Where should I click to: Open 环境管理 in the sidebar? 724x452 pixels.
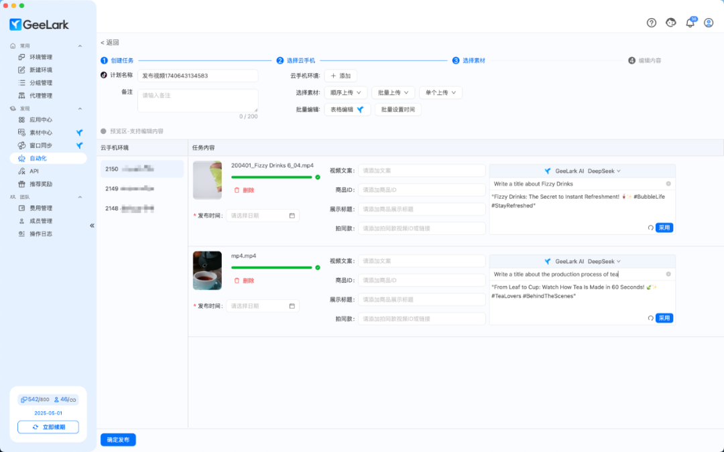pos(41,57)
